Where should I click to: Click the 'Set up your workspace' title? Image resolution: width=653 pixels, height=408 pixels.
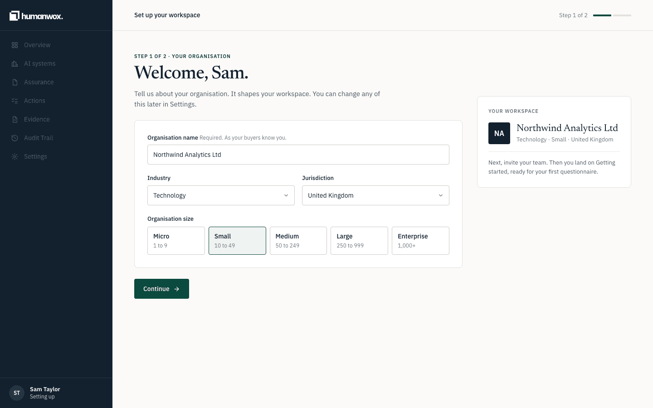(x=167, y=15)
